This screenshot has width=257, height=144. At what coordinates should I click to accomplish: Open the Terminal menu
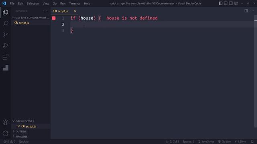pyautogui.click(x=75, y=4)
